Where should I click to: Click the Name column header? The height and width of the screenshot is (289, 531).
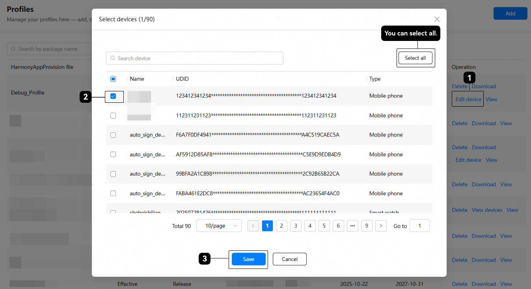[137, 79]
